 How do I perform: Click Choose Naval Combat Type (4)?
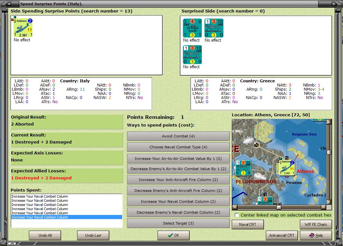tap(178, 147)
